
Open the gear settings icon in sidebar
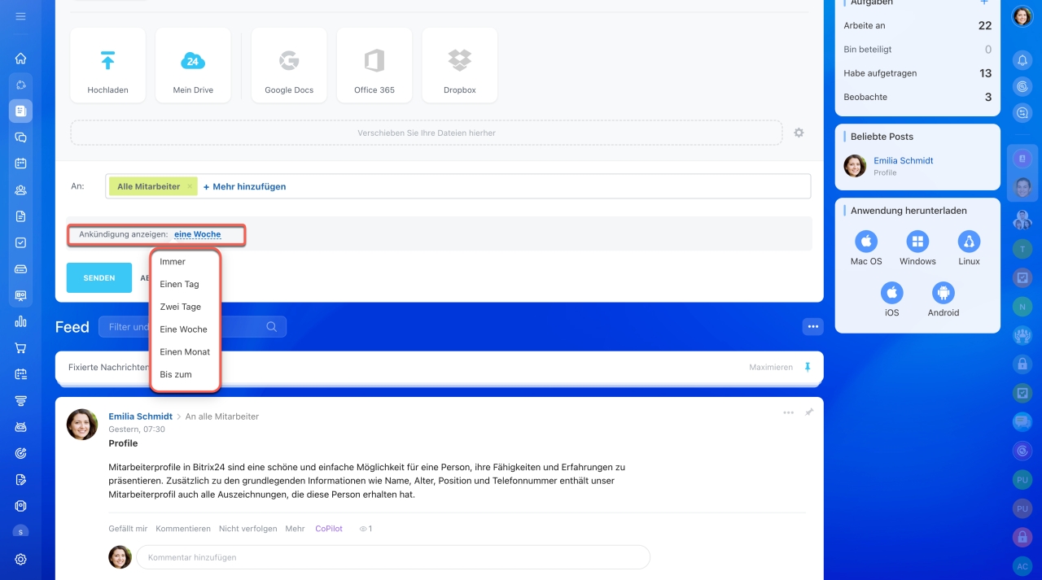pyautogui.click(x=21, y=560)
